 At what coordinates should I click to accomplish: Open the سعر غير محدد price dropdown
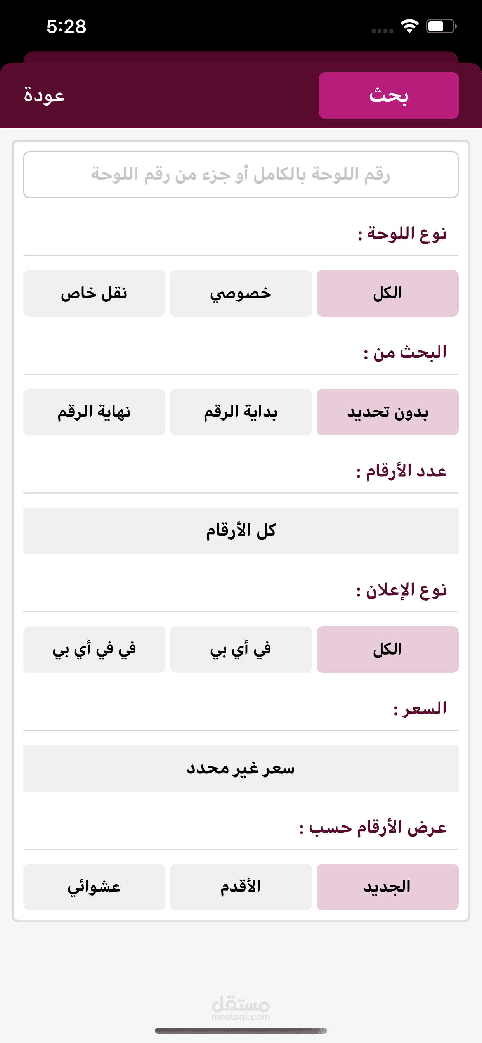[x=241, y=768]
